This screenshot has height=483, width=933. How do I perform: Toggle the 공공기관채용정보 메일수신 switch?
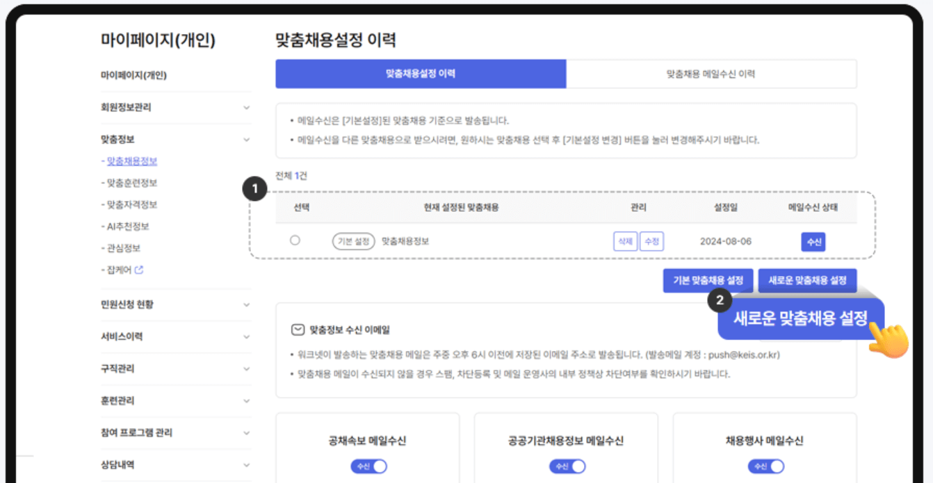pos(567,466)
